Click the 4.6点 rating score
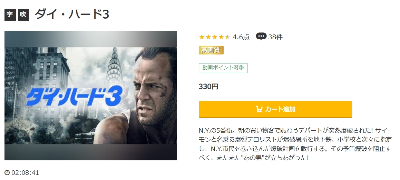400x180 pixels. coord(241,37)
